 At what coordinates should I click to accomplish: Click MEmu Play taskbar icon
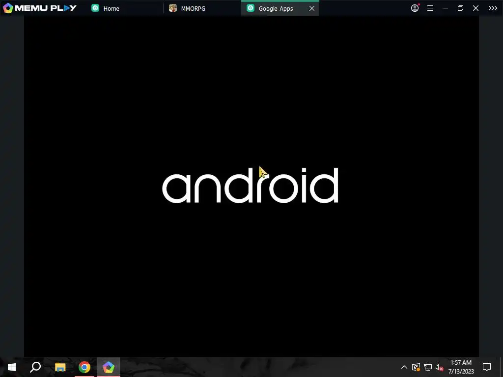[109, 367]
